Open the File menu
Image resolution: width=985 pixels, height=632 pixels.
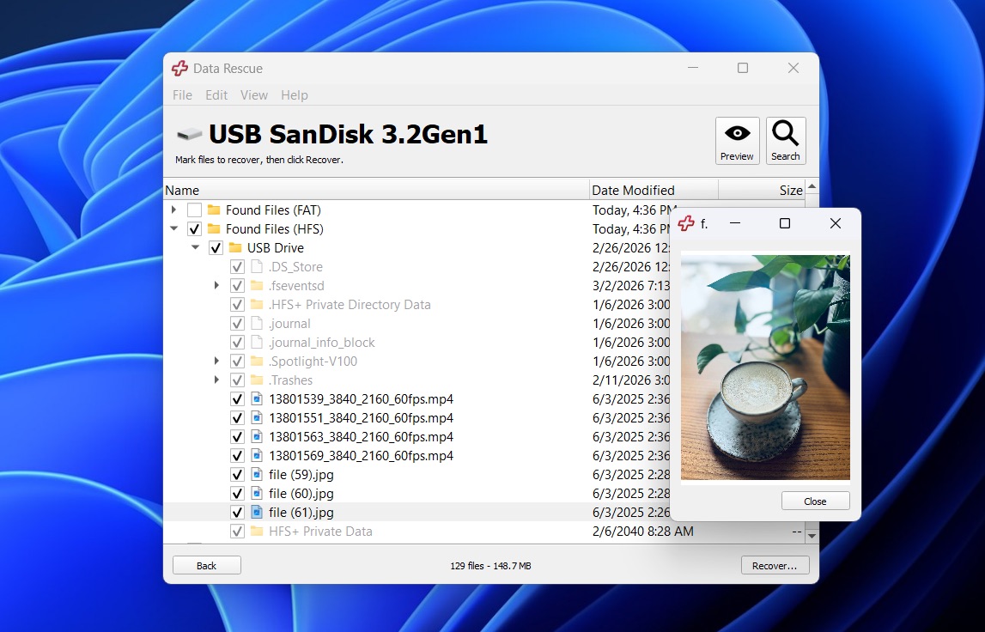182,95
